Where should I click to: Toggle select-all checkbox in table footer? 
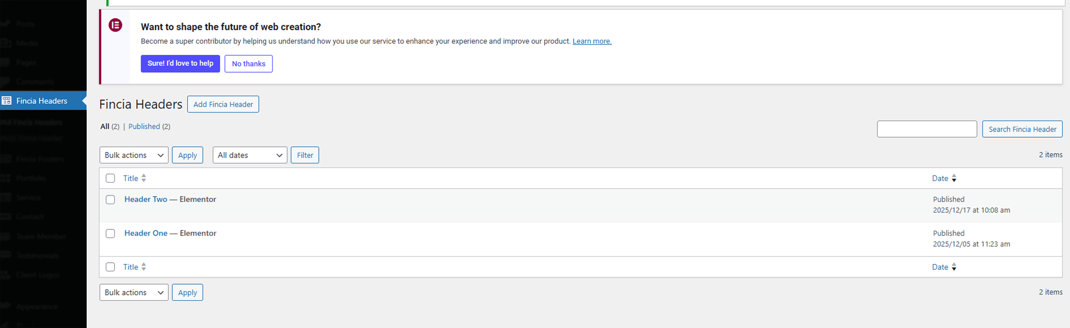coord(110,267)
